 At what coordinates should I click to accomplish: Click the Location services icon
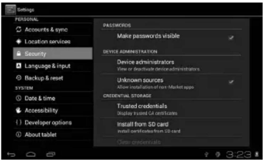[19, 42]
